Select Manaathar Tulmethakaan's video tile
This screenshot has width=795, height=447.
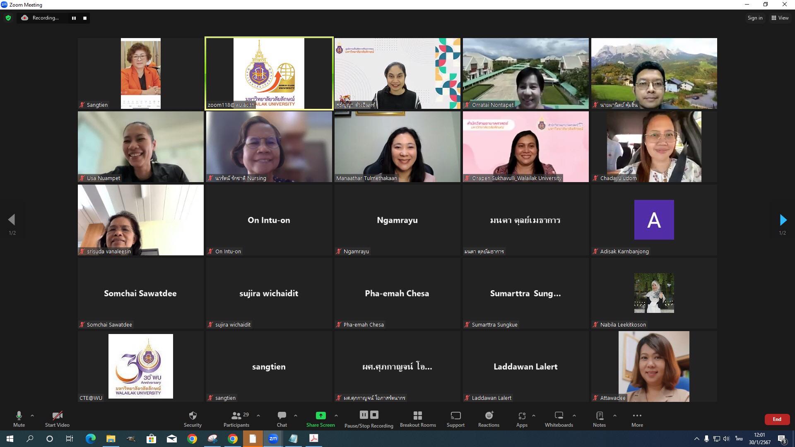[397, 147]
